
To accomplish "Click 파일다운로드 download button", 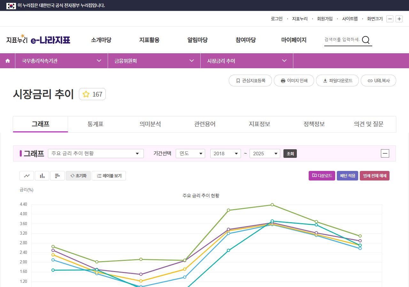I will pos(337,81).
